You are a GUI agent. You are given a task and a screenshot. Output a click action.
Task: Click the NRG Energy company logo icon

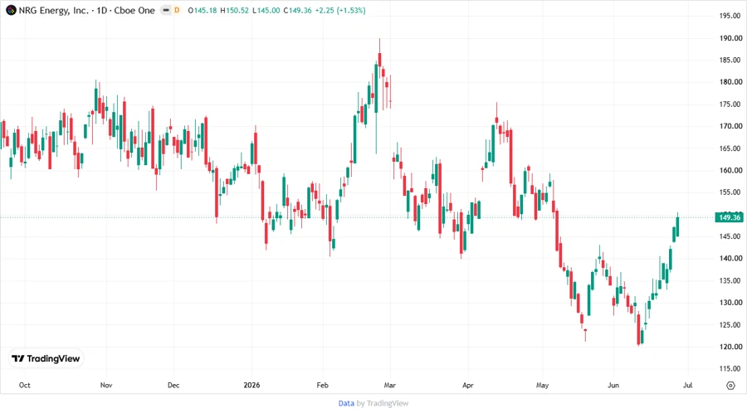tap(11, 10)
